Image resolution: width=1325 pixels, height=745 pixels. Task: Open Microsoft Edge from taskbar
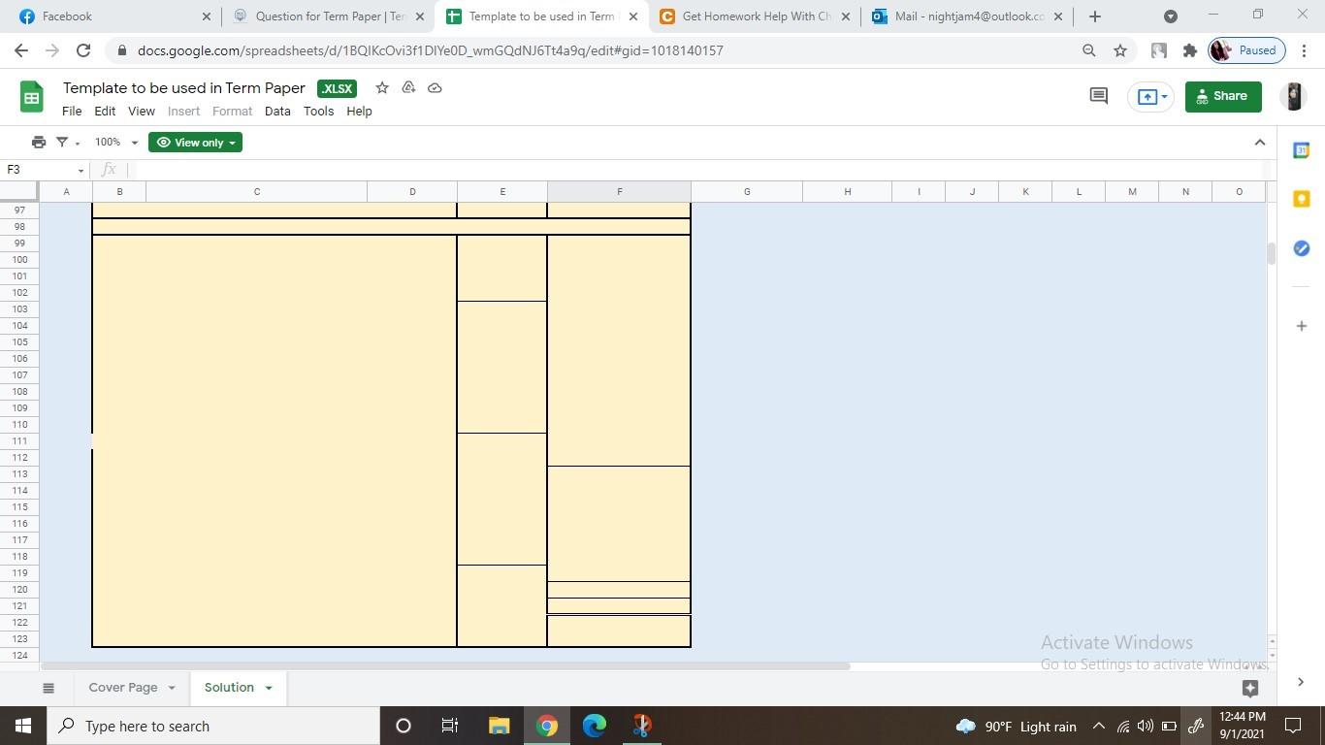point(595,726)
